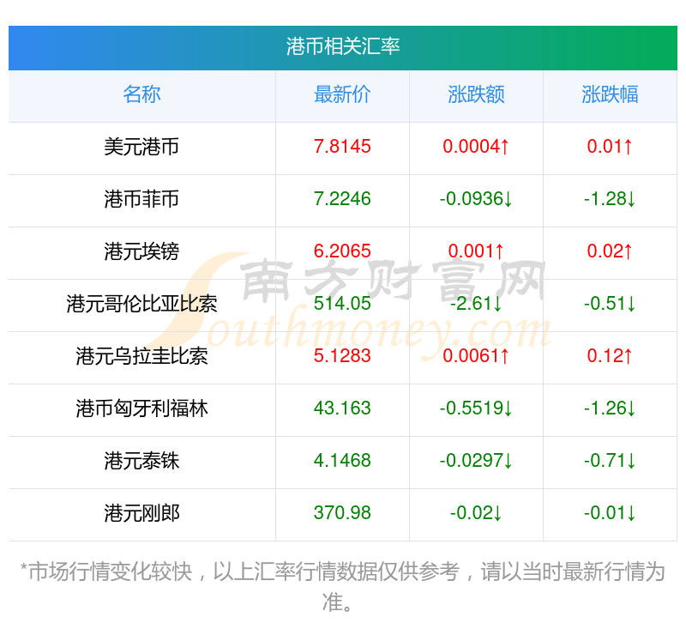Click the change value -0.02↓

click(x=476, y=513)
